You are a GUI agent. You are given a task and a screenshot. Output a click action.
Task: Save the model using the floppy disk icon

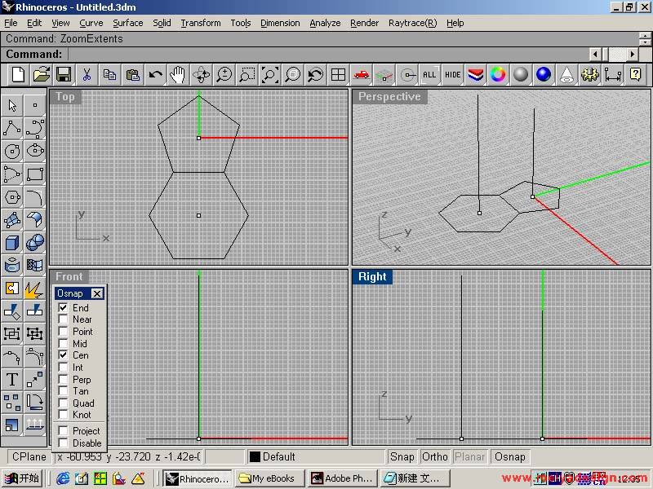point(63,75)
